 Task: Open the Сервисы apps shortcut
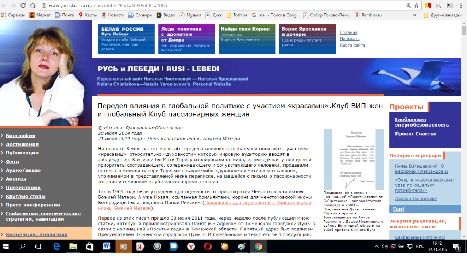[13, 15]
